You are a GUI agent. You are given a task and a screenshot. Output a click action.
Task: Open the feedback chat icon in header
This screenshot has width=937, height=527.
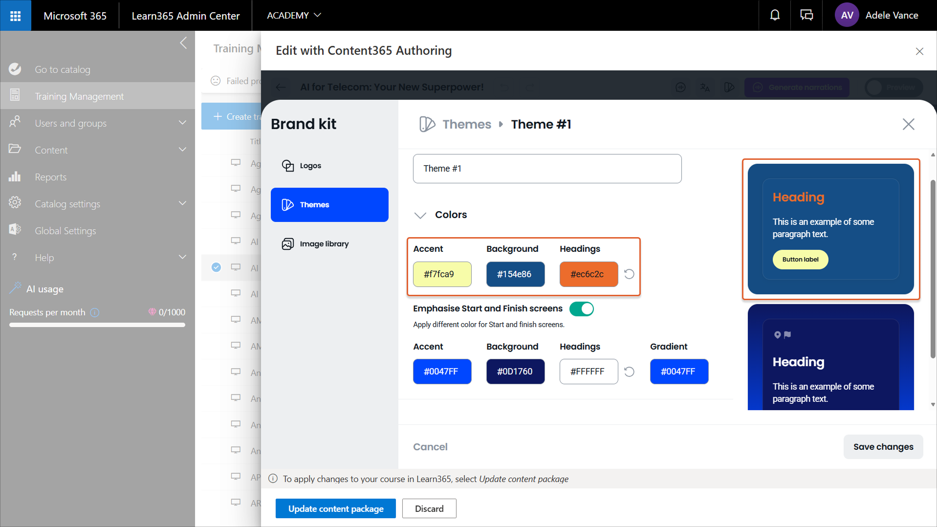coord(806,16)
